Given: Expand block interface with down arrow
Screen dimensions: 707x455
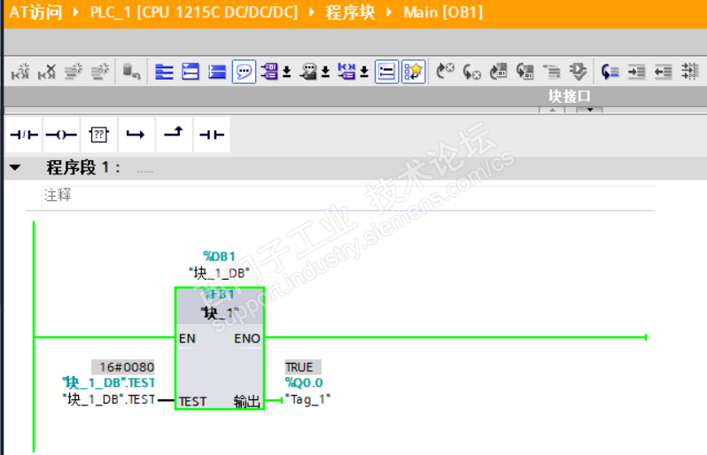Looking at the screenshot, I should 590,110.
